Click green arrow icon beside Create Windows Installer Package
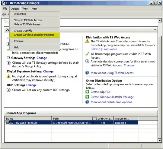The image size is (163, 149). point(87,97)
